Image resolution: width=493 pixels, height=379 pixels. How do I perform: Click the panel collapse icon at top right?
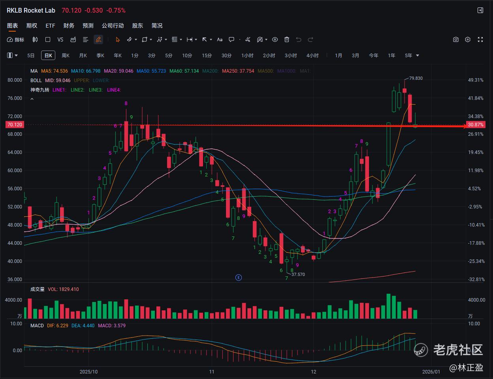[480, 10]
